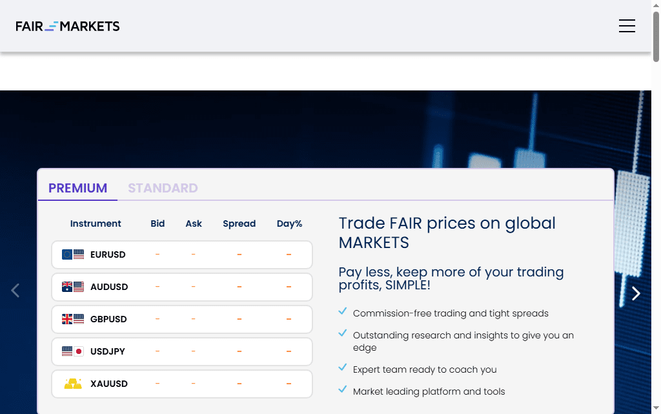
Task: Click the scrollbar down arrow
Action: point(656,408)
